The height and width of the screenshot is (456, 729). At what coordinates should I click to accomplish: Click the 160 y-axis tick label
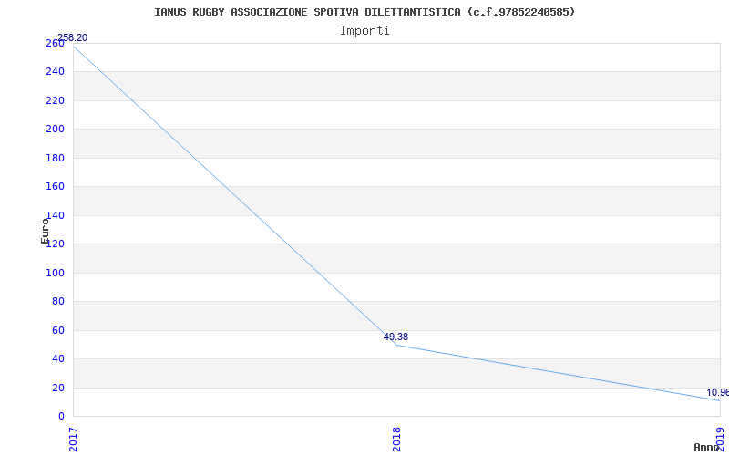[x=55, y=187]
